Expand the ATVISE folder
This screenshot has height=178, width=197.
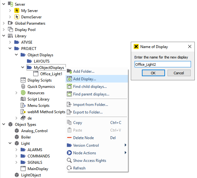pyautogui.click(x=10, y=42)
